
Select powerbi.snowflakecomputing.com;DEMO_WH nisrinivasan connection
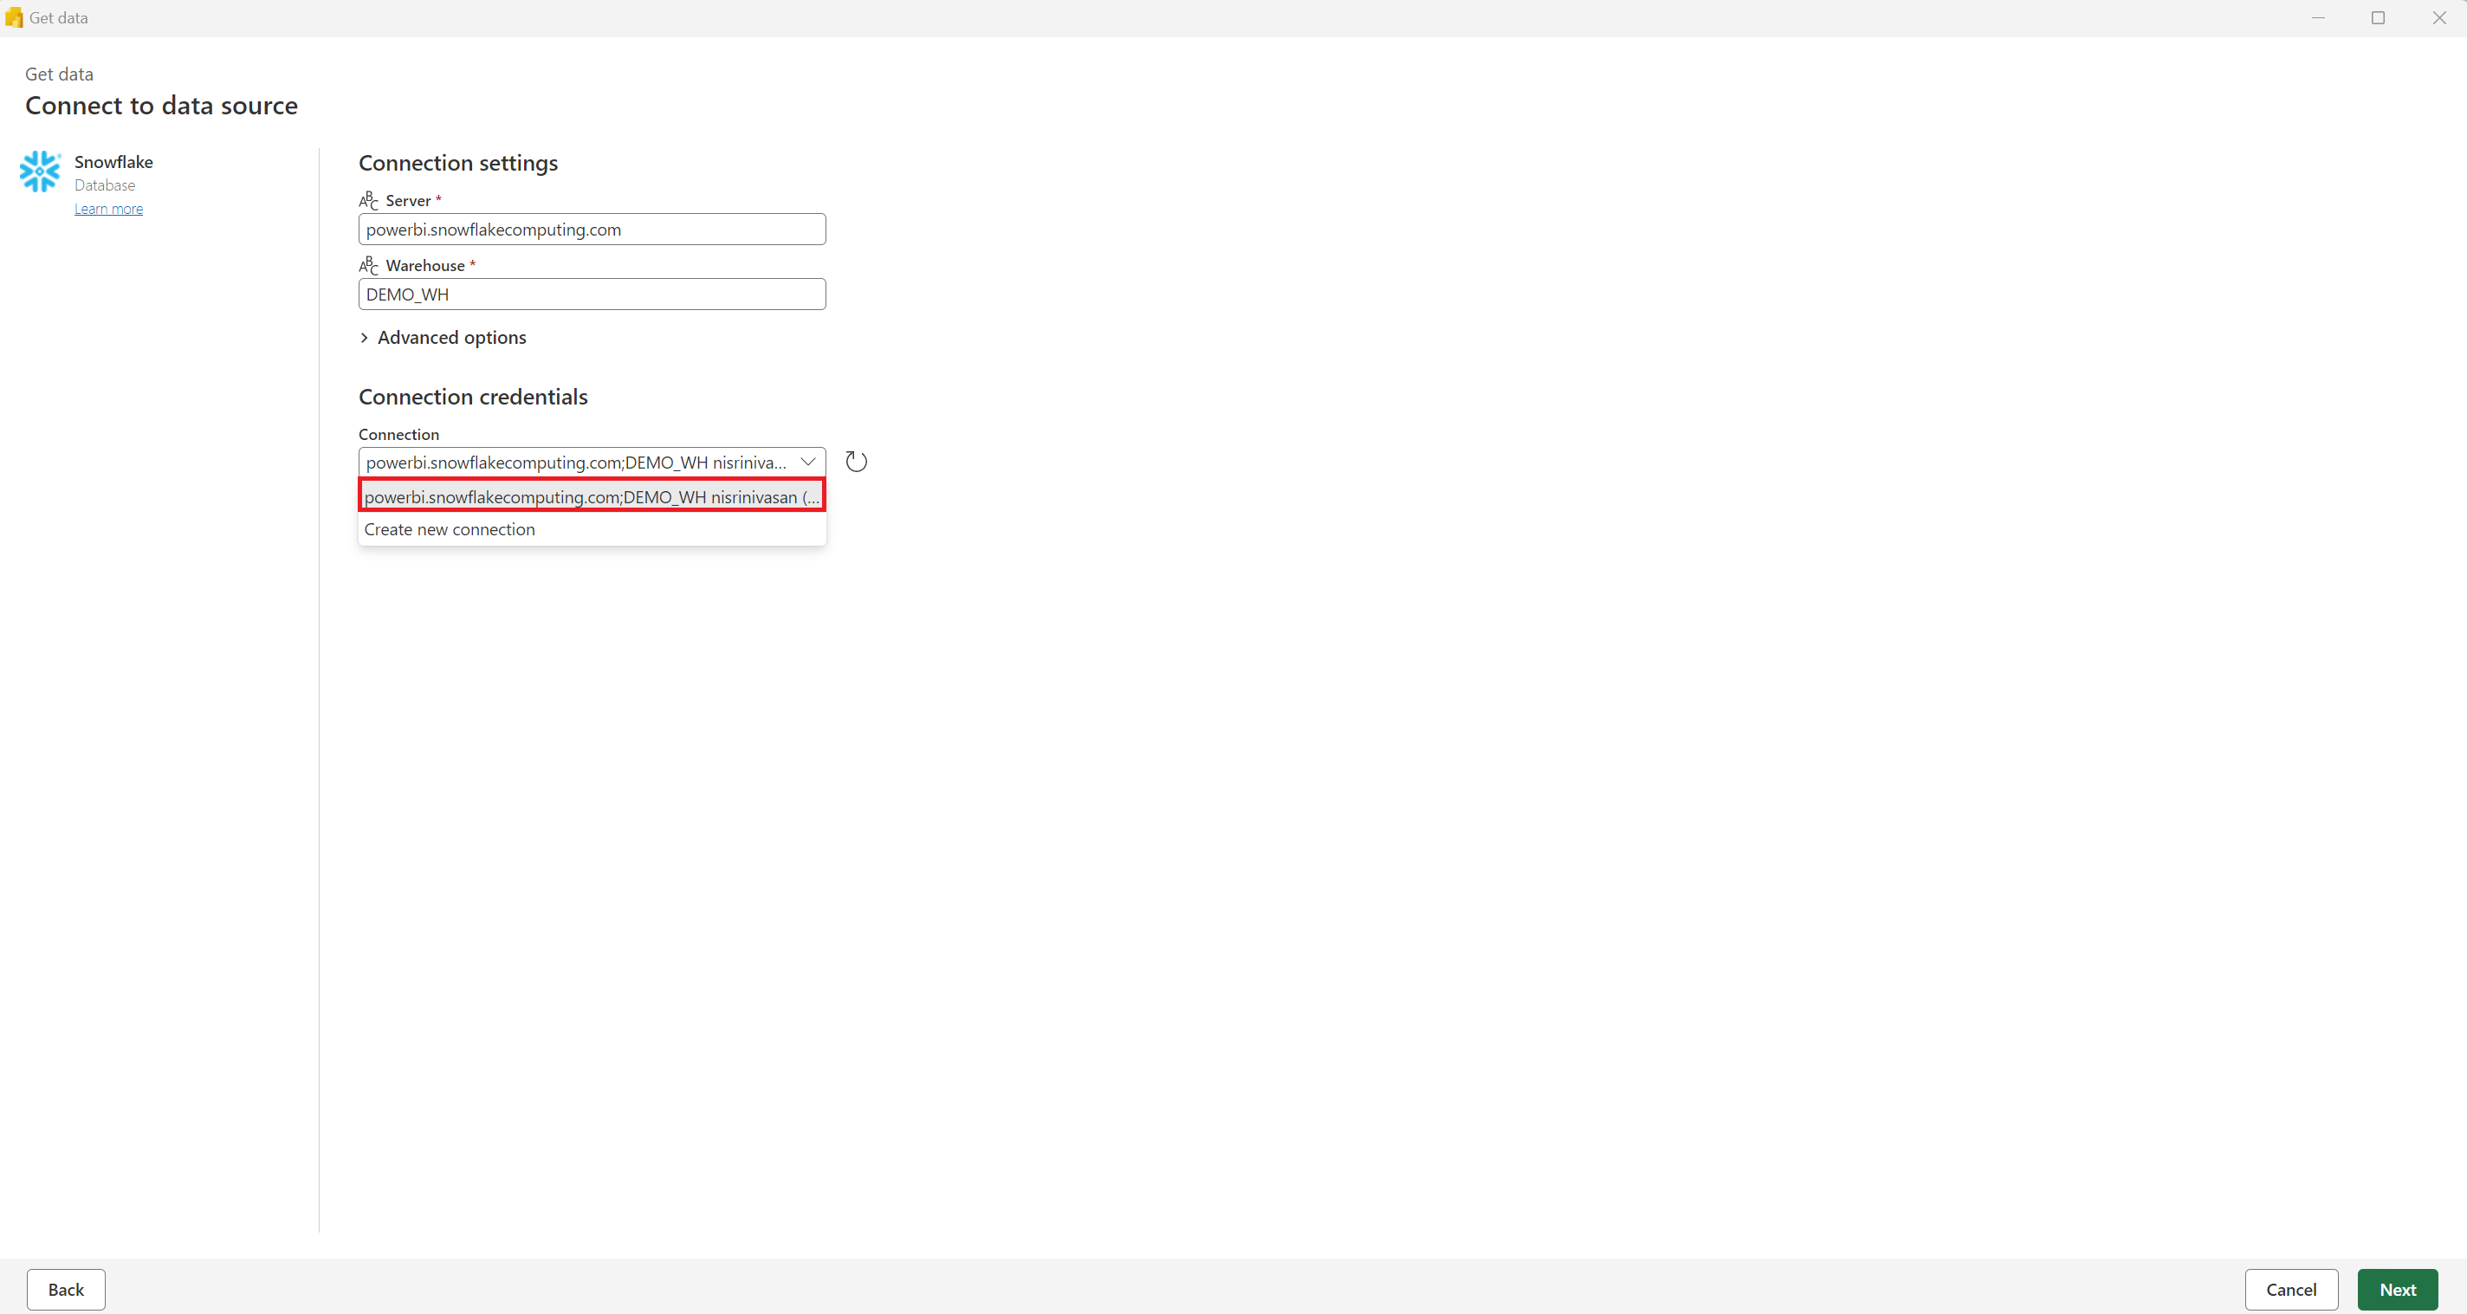pos(591,496)
